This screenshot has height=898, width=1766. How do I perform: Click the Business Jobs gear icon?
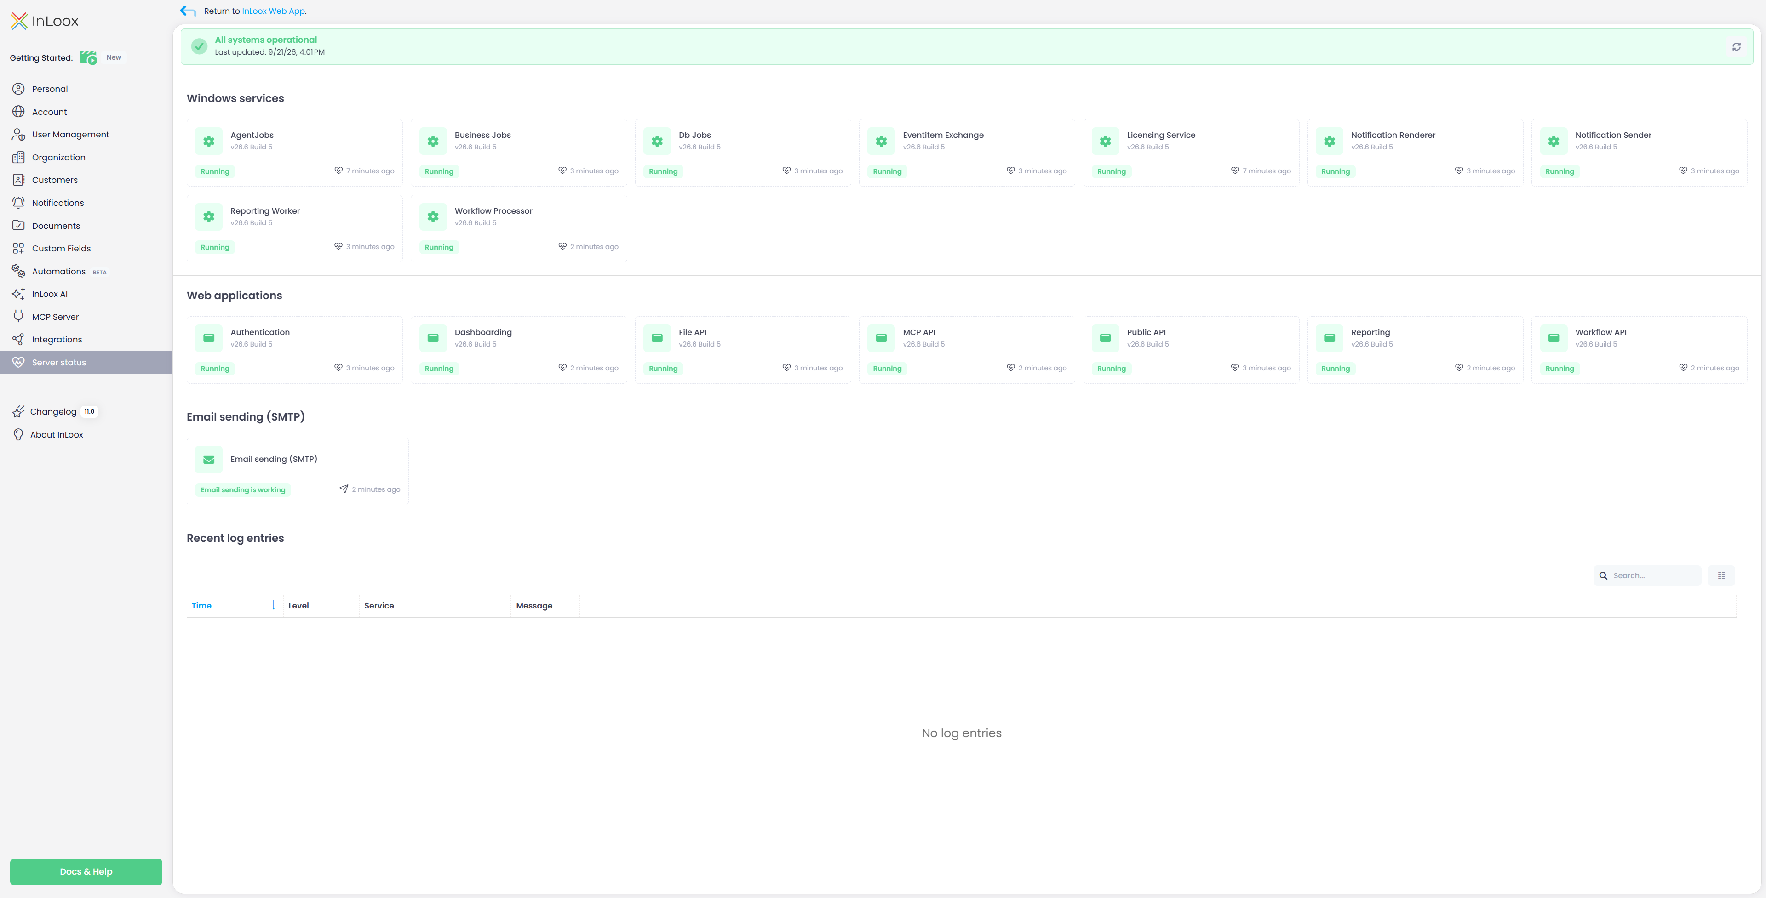[x=433, y=141]
